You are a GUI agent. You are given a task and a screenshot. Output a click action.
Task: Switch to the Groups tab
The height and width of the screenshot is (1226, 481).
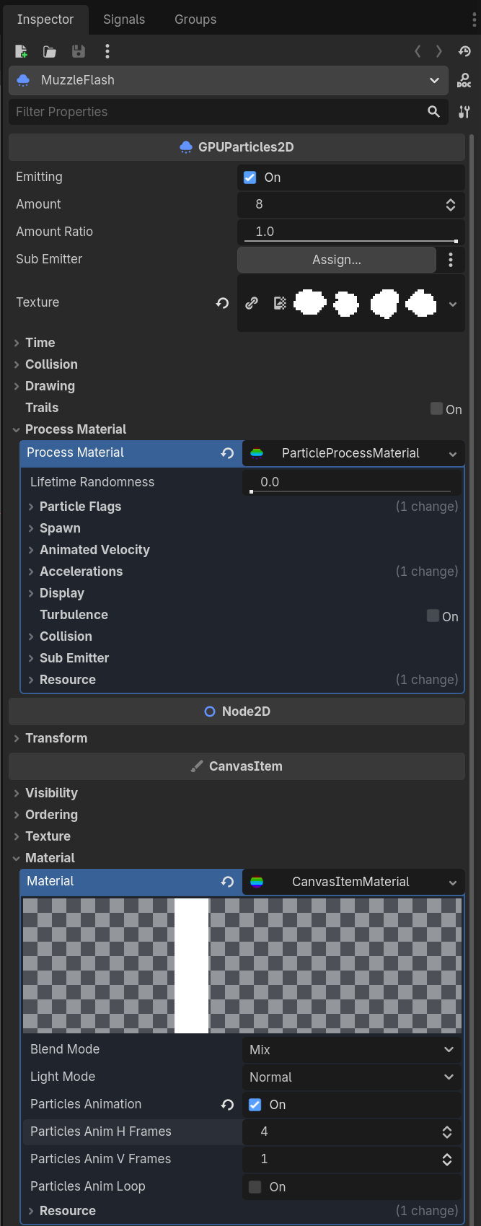coord(195,19)
